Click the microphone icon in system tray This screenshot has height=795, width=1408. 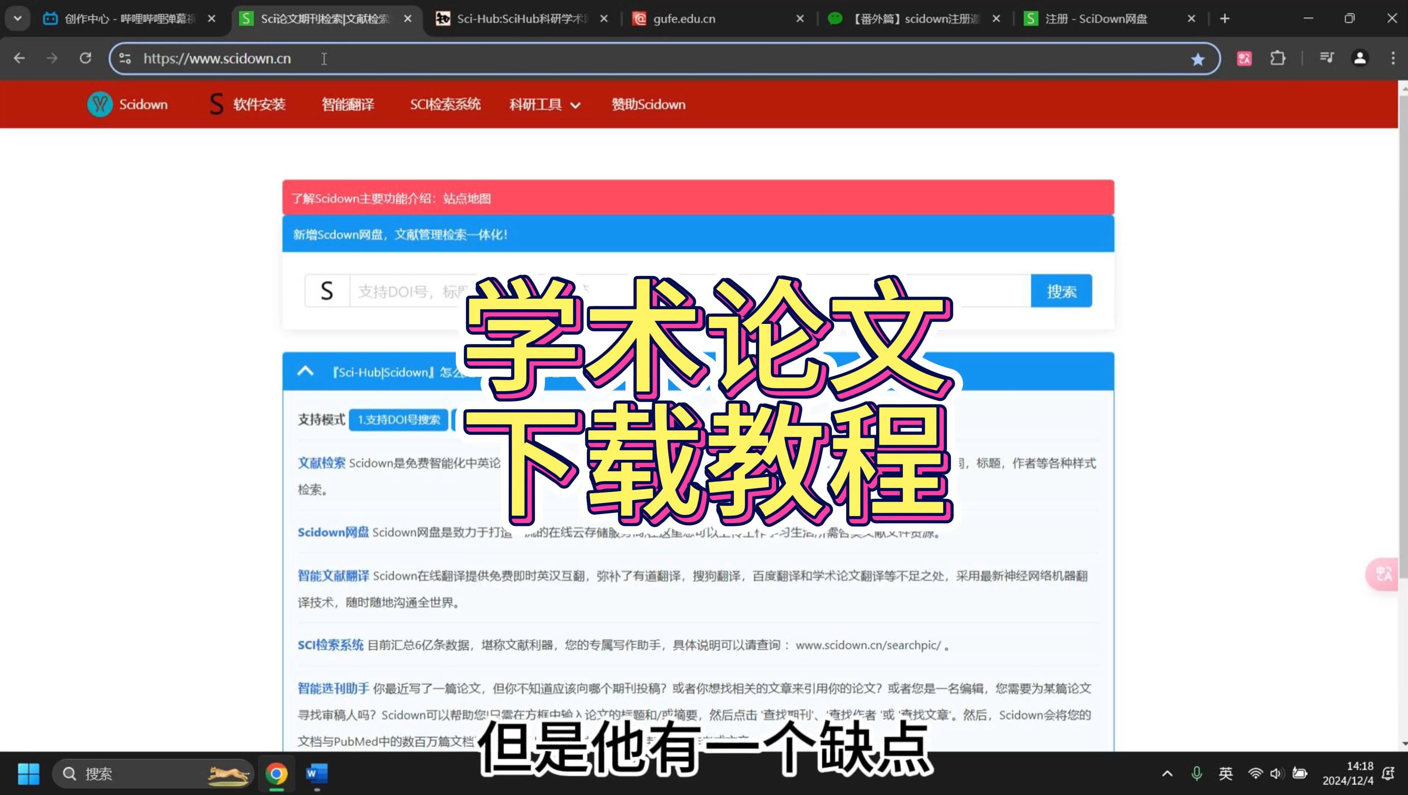1197,773
